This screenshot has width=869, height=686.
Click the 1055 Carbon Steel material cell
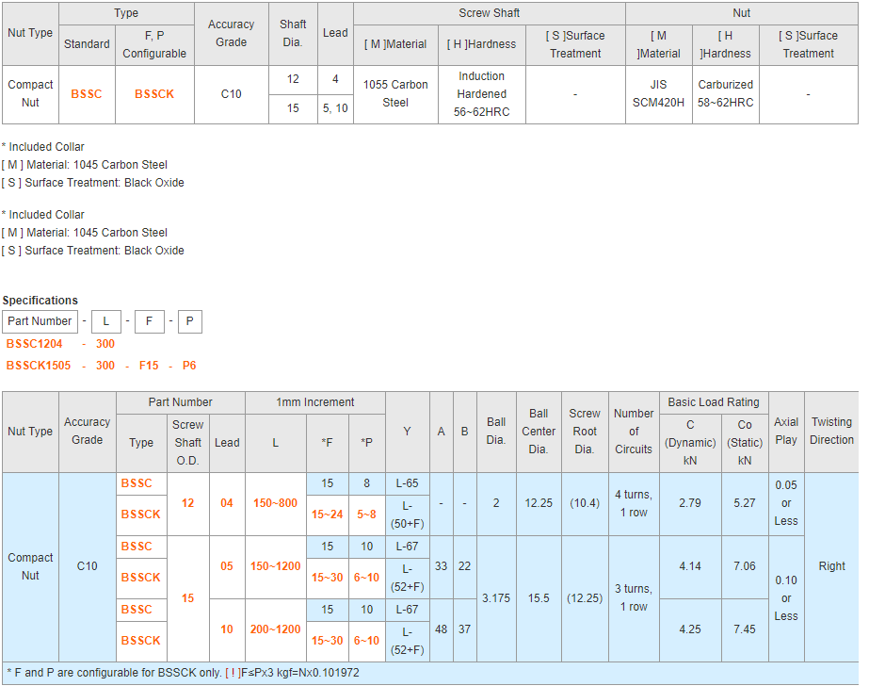click(395, 93)
